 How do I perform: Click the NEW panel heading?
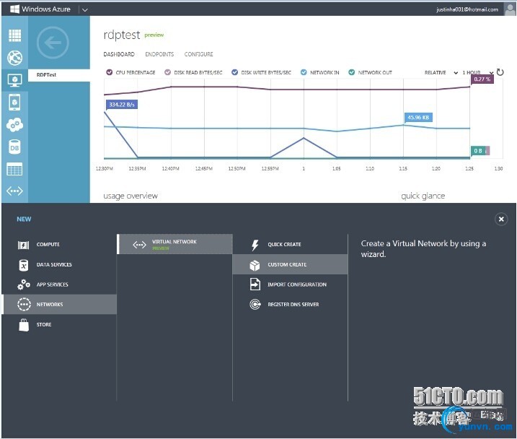24,219
